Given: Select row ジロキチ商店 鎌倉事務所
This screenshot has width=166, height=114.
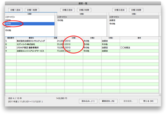Looking at the screenshot, I should (x=82, y=48).
